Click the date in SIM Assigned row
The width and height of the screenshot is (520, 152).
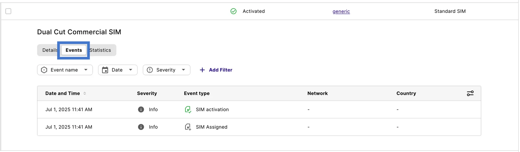(x=69, y=127)
